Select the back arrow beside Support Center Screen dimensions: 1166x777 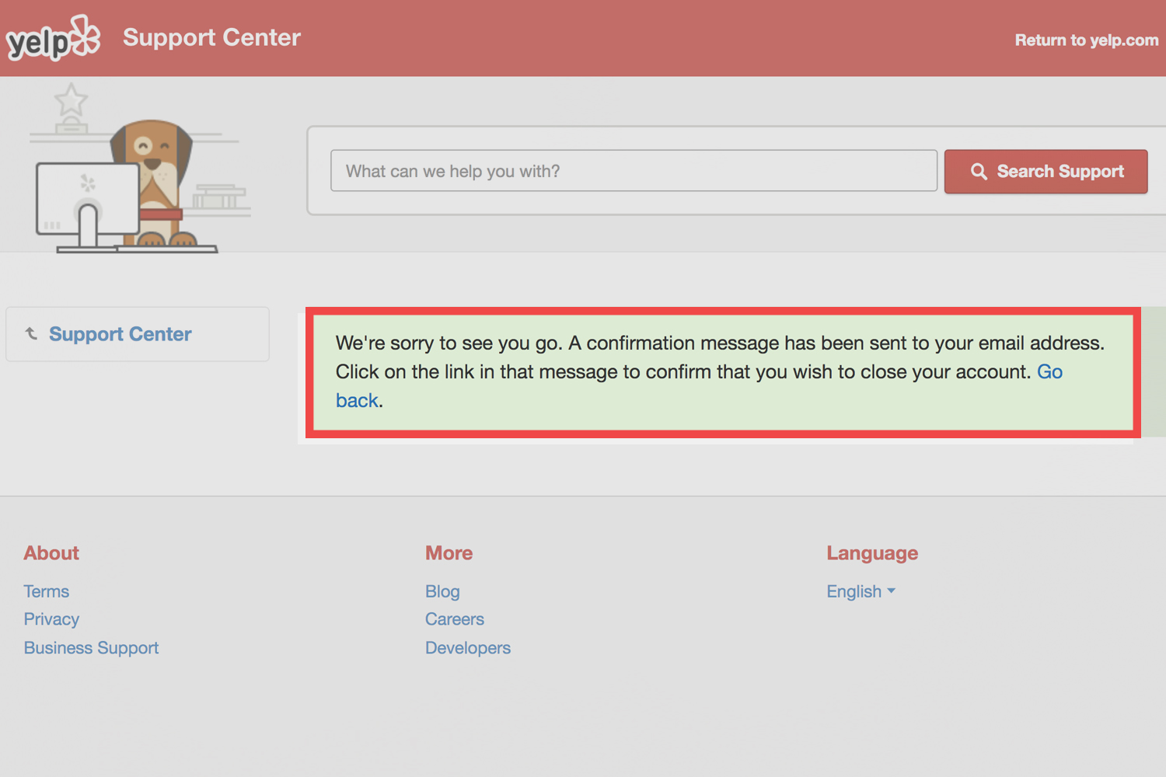32,333
